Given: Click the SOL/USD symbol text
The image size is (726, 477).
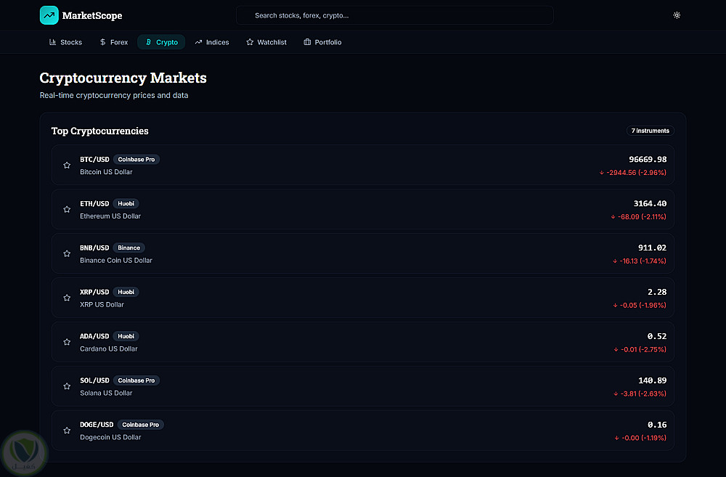Looking at the screenshot, I should [94, 380].
